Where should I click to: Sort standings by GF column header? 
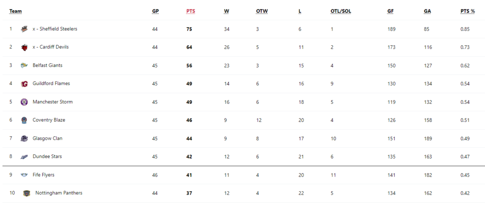point(390,11)
